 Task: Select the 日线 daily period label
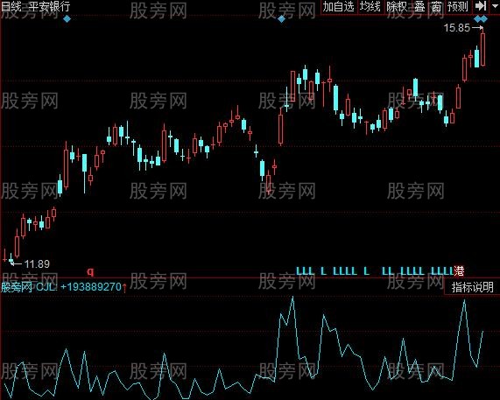click(11, 6)
